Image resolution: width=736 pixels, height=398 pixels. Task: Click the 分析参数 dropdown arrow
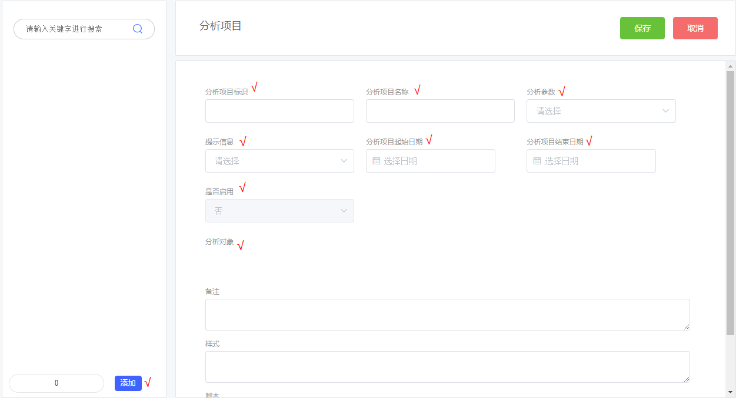665,111
